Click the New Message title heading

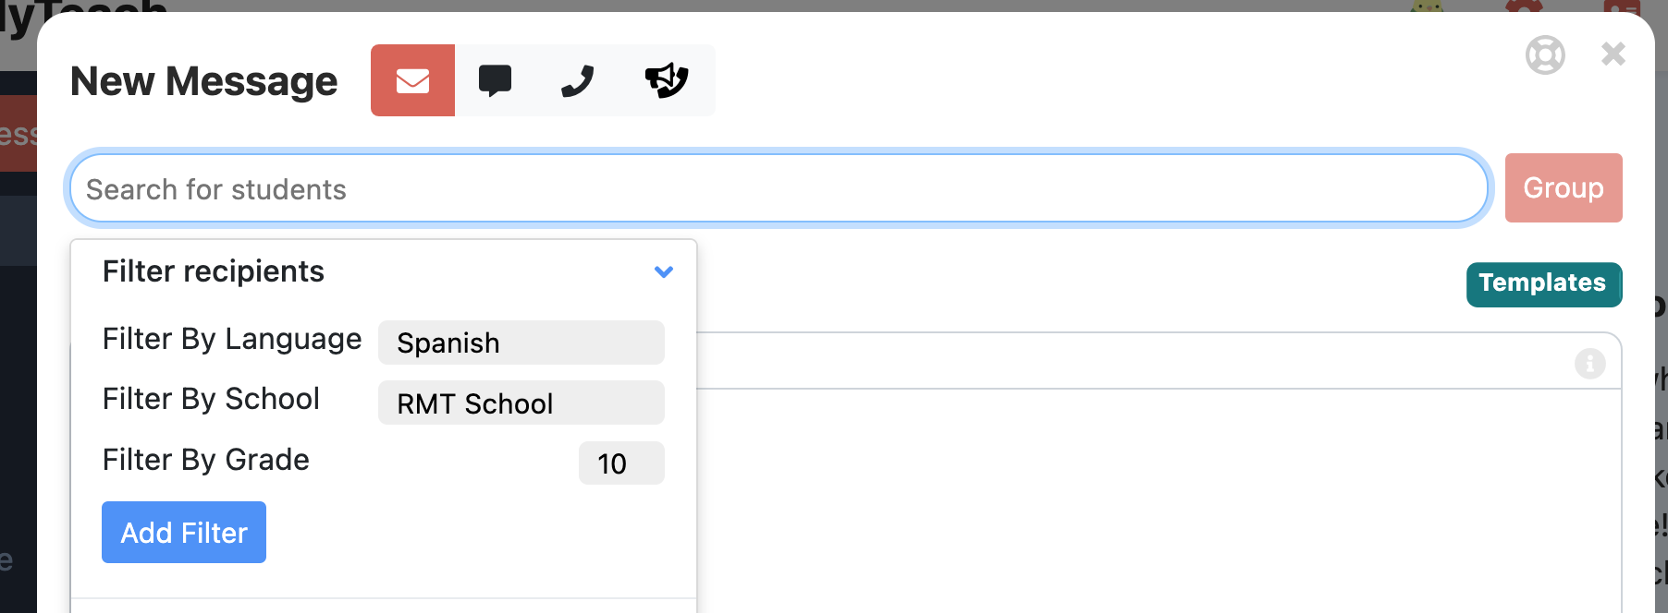pyautogui.click(x=203, y=81)
